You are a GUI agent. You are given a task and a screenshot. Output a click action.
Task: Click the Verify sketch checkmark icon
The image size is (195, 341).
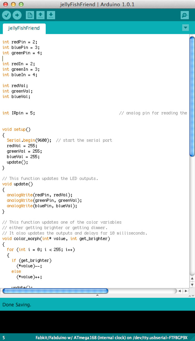click(x=6, y=15)
